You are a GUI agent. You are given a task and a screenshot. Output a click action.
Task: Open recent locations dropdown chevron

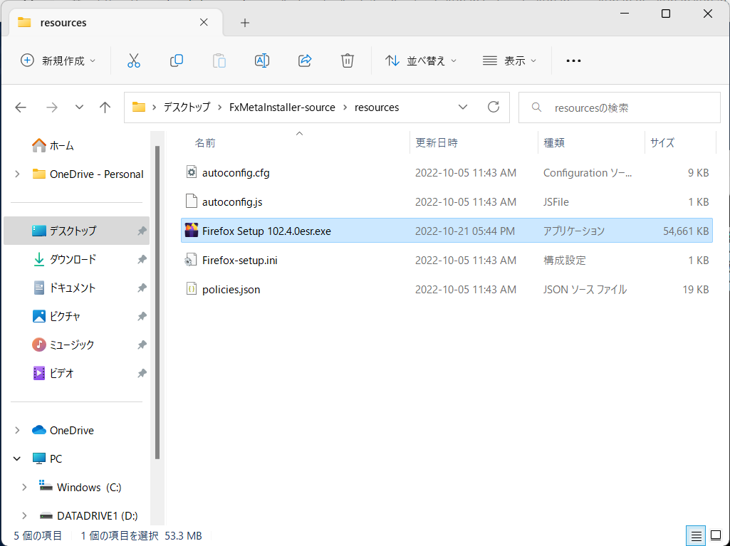79,107
